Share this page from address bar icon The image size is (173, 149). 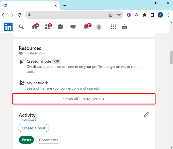tap(111, 15)
